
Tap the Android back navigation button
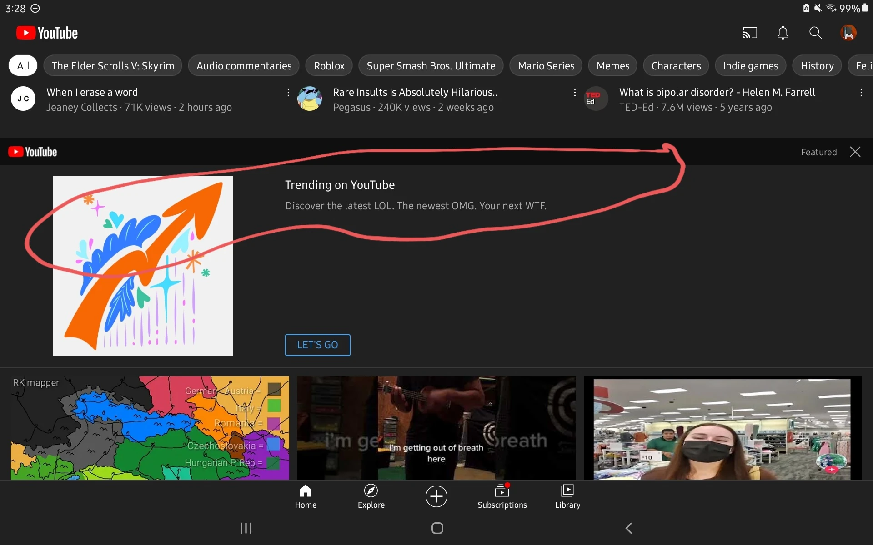(629, 528)
